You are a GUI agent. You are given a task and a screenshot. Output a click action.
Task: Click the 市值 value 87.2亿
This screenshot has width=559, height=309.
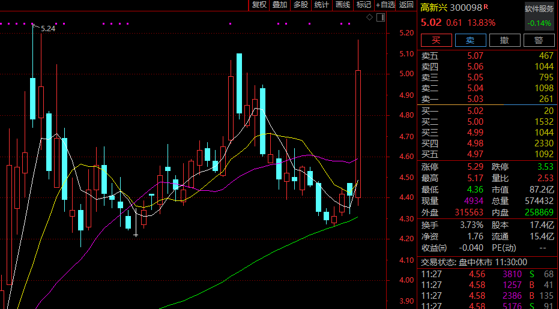click(x=542, y=190)
